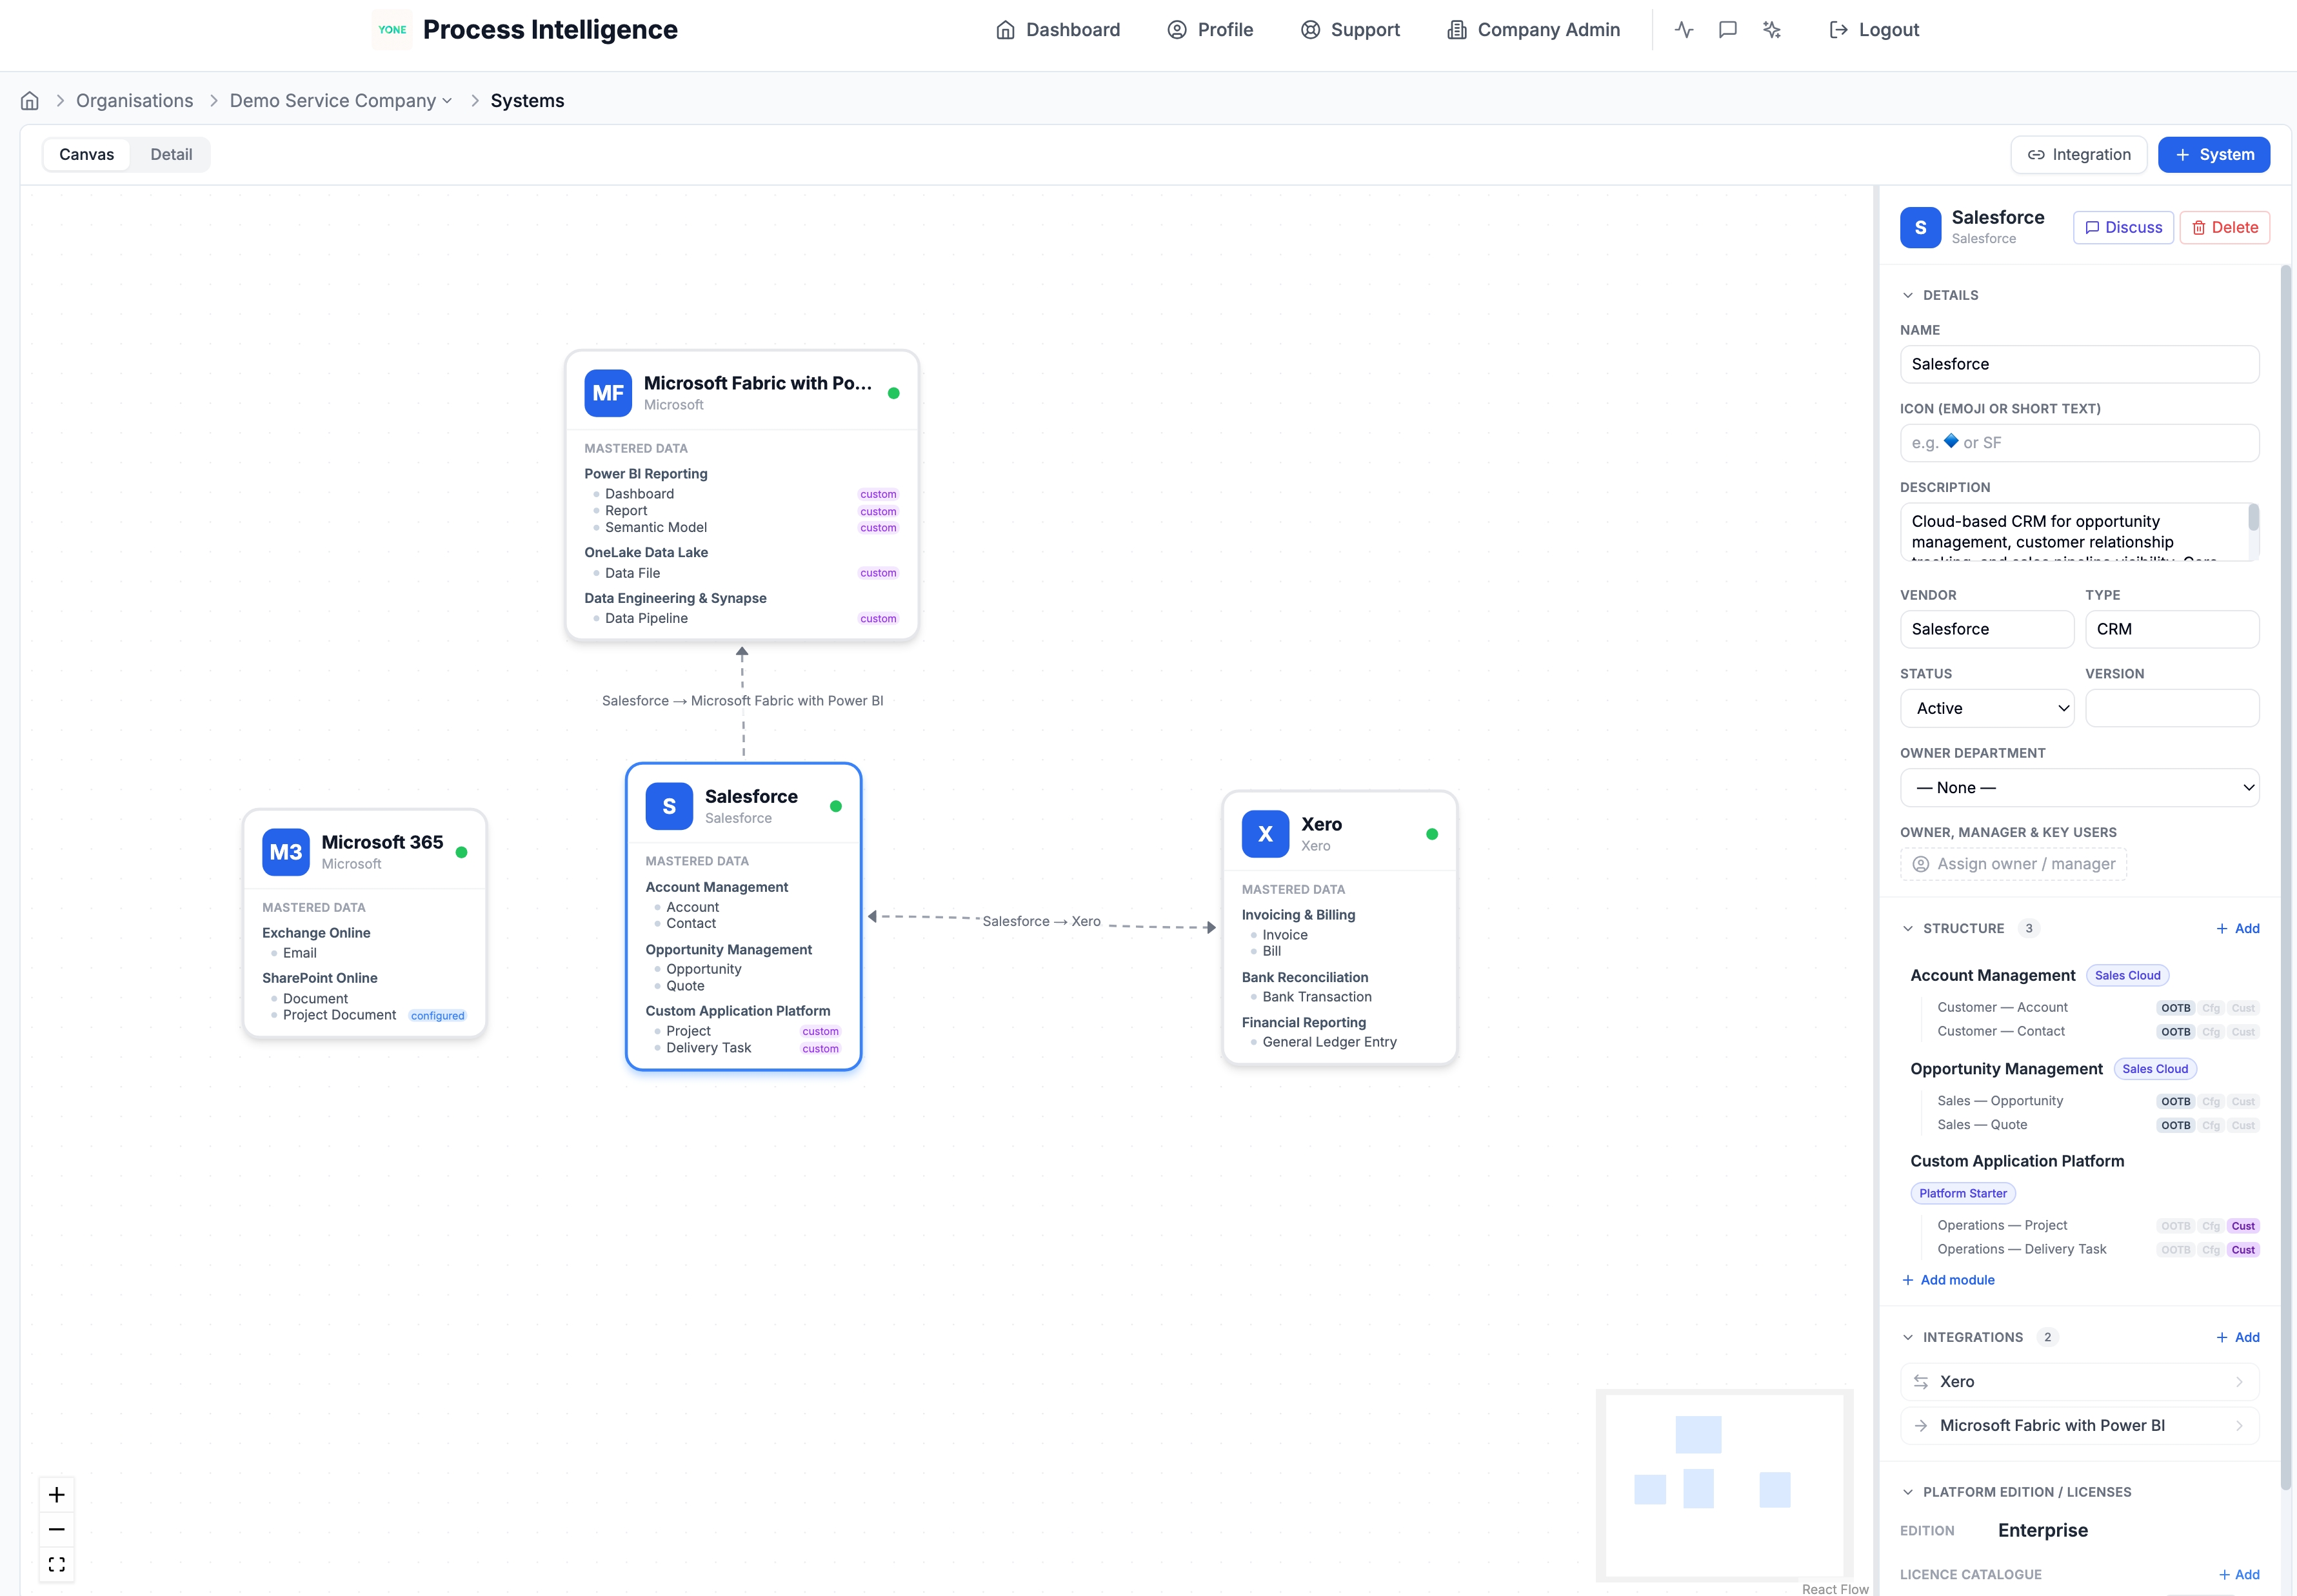Collapse the DETAILS section
This screenshot has height=1596, width=2297.
point(1908,295)
